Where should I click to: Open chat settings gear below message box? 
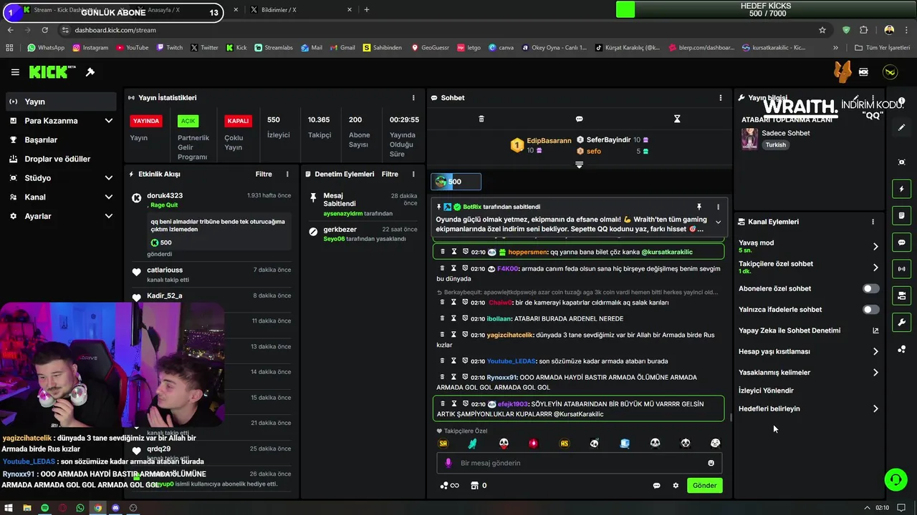pos(676,486)
